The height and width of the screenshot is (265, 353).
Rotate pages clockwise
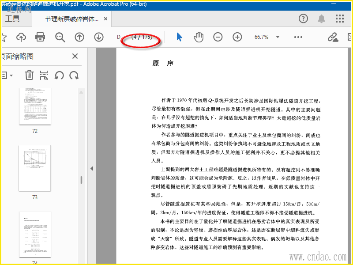[74, 76]
